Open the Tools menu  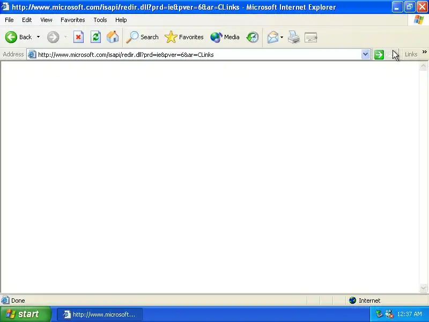tap(100, 20)
